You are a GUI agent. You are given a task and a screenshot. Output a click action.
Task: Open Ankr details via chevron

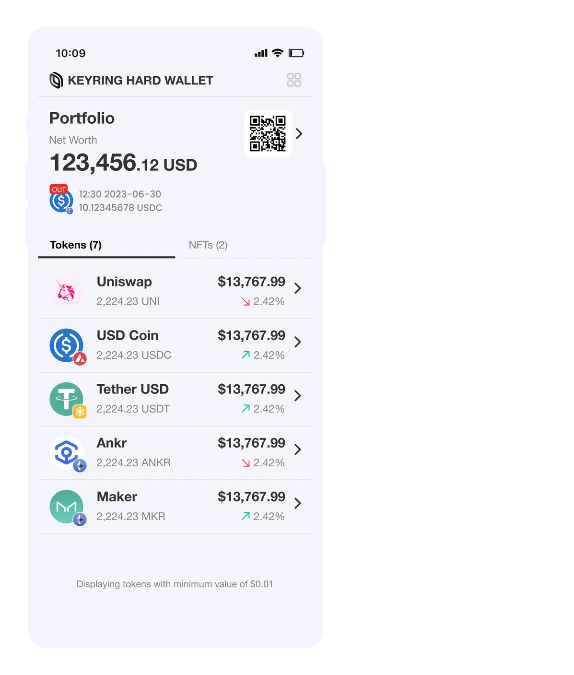tap(298, 450)
